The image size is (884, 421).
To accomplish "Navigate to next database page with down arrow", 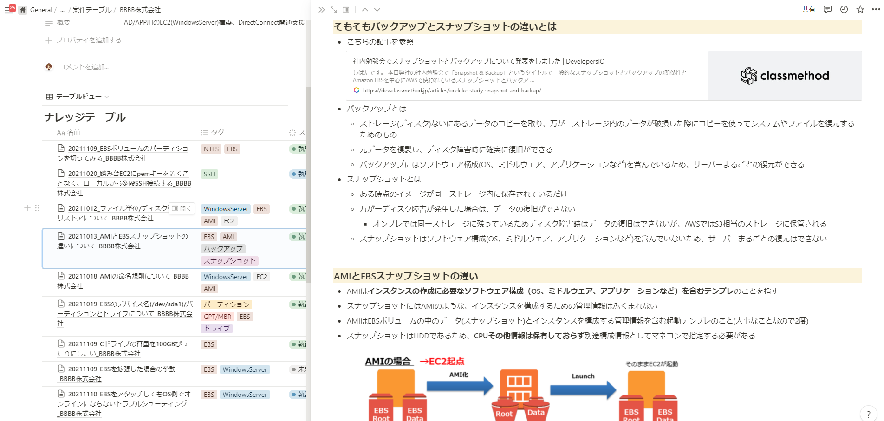I will coord(377,9).
